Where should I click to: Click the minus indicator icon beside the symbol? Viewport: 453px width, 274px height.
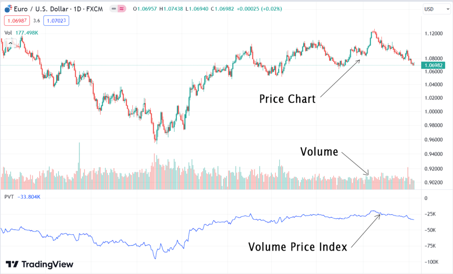114,8
